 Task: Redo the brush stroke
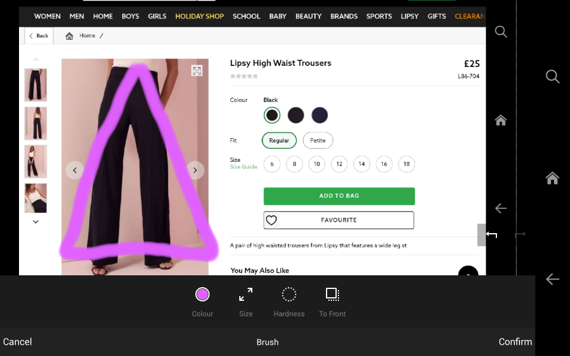click(520, 234)
